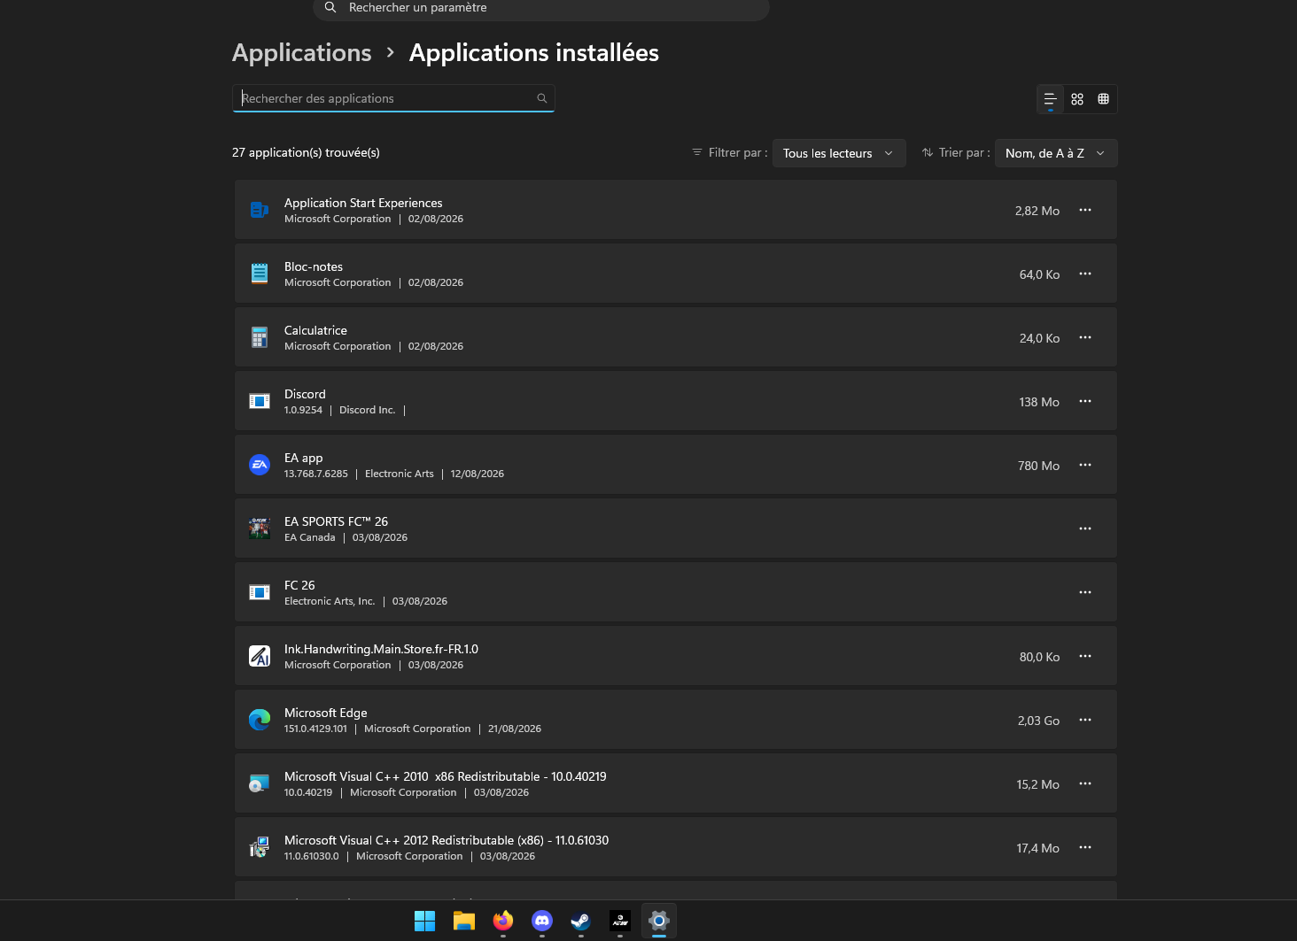Open more options for EA app
1297x941 pixels.
[x=1085, y=465]
